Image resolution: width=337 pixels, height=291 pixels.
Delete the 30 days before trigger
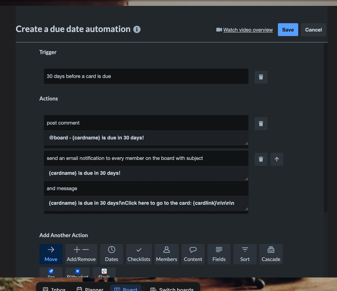261,77
